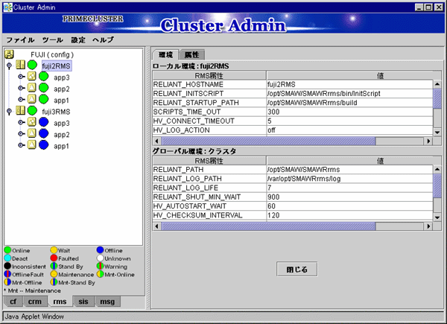Image resolution: width=447 pixels, height=324 pixels.
Task: Click green online status circle of fuji2RMS
Action: 32,66
